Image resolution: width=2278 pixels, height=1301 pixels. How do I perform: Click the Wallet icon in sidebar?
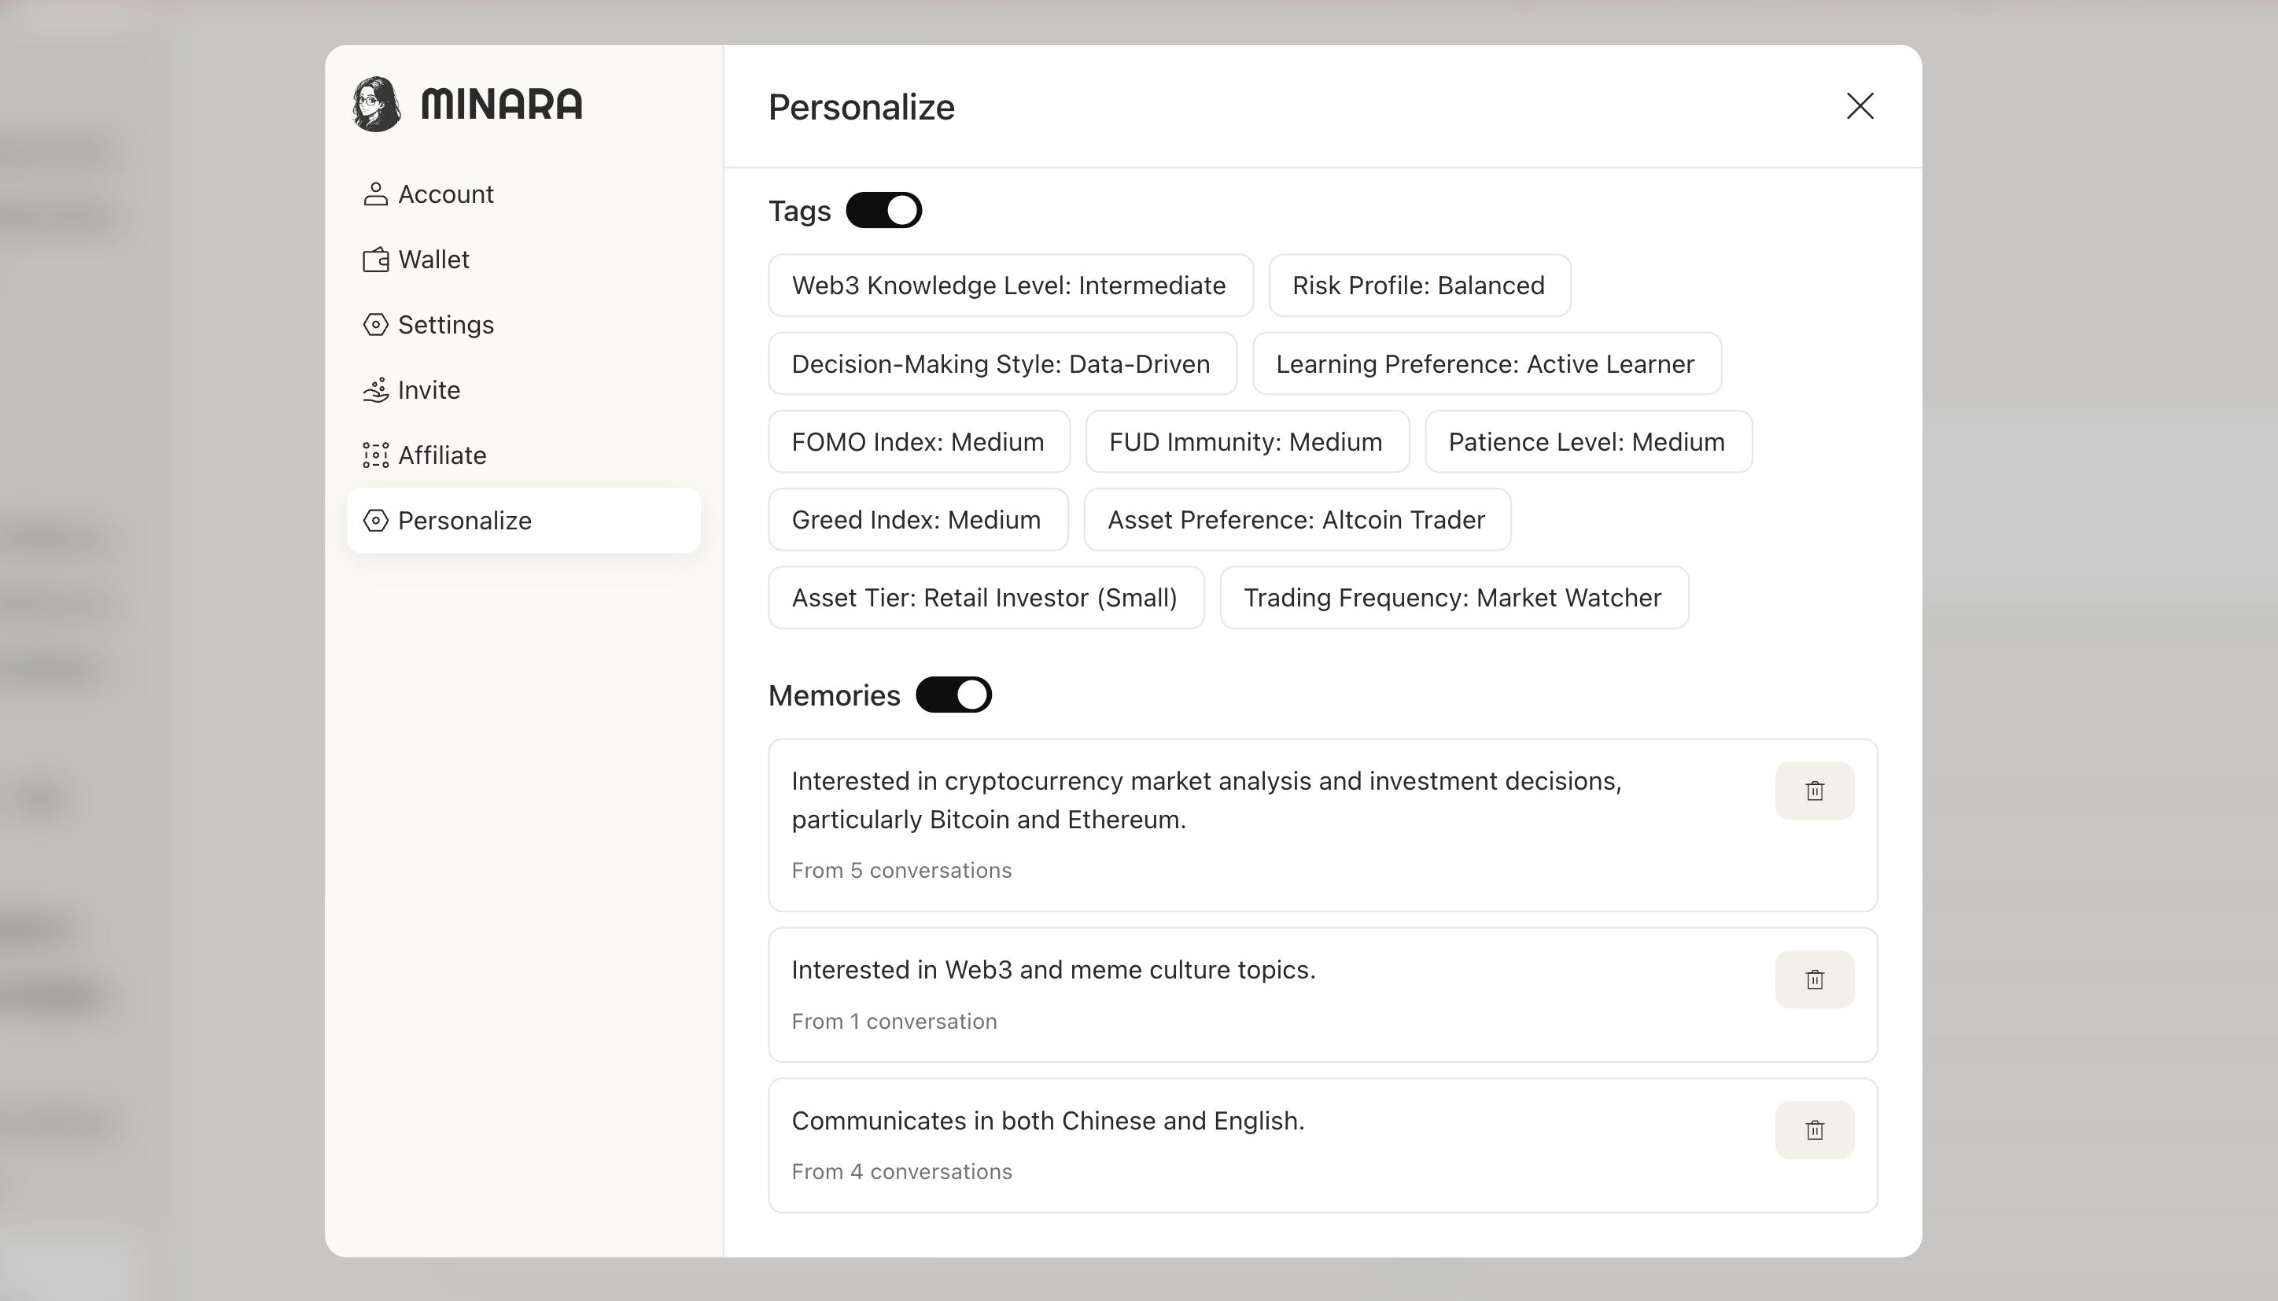pyautogui.click(x=375, y=259)
